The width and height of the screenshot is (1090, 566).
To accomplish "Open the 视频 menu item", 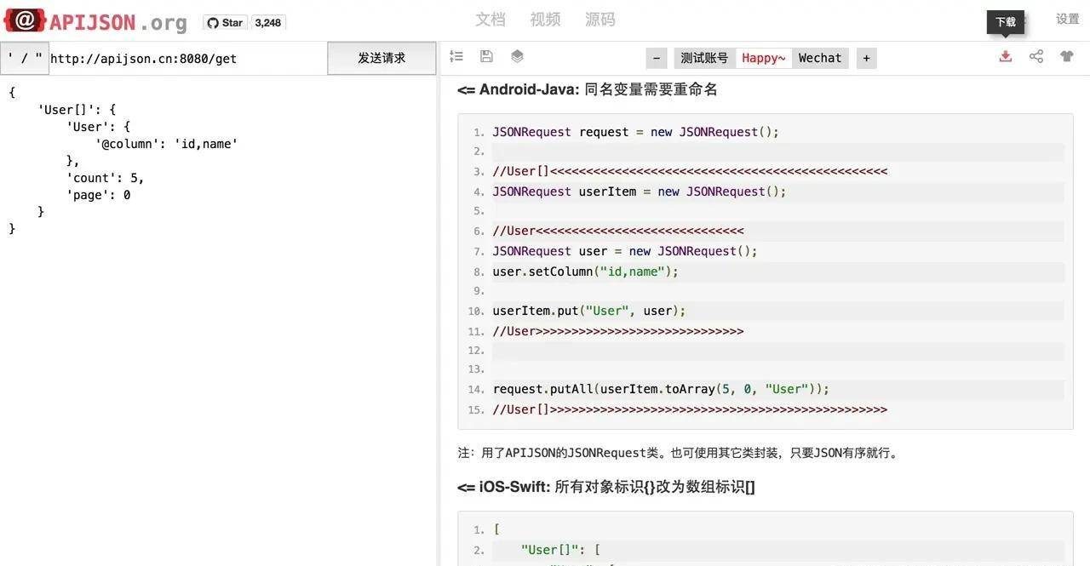I will [x=545, y=20].
